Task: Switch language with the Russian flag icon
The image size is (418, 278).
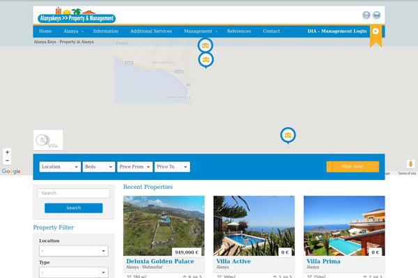Action: pyautogui.click(x=376, y=15)
